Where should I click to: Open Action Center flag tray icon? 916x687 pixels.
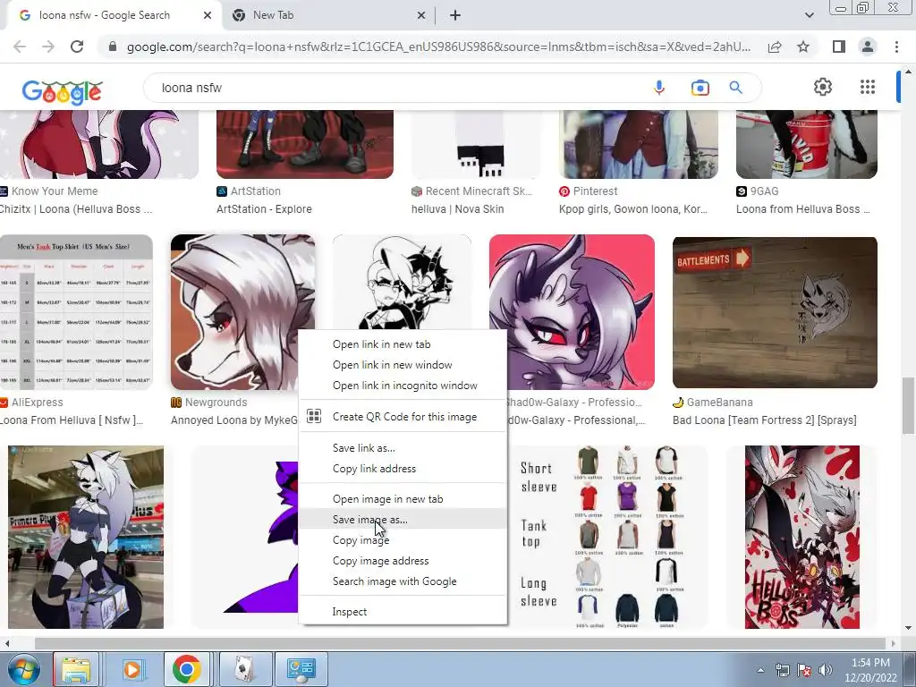[x=804, y=670]
